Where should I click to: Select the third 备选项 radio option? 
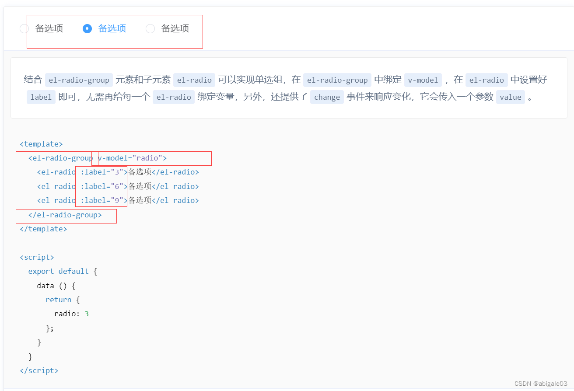pyautogui.click(x=150, y=29)
